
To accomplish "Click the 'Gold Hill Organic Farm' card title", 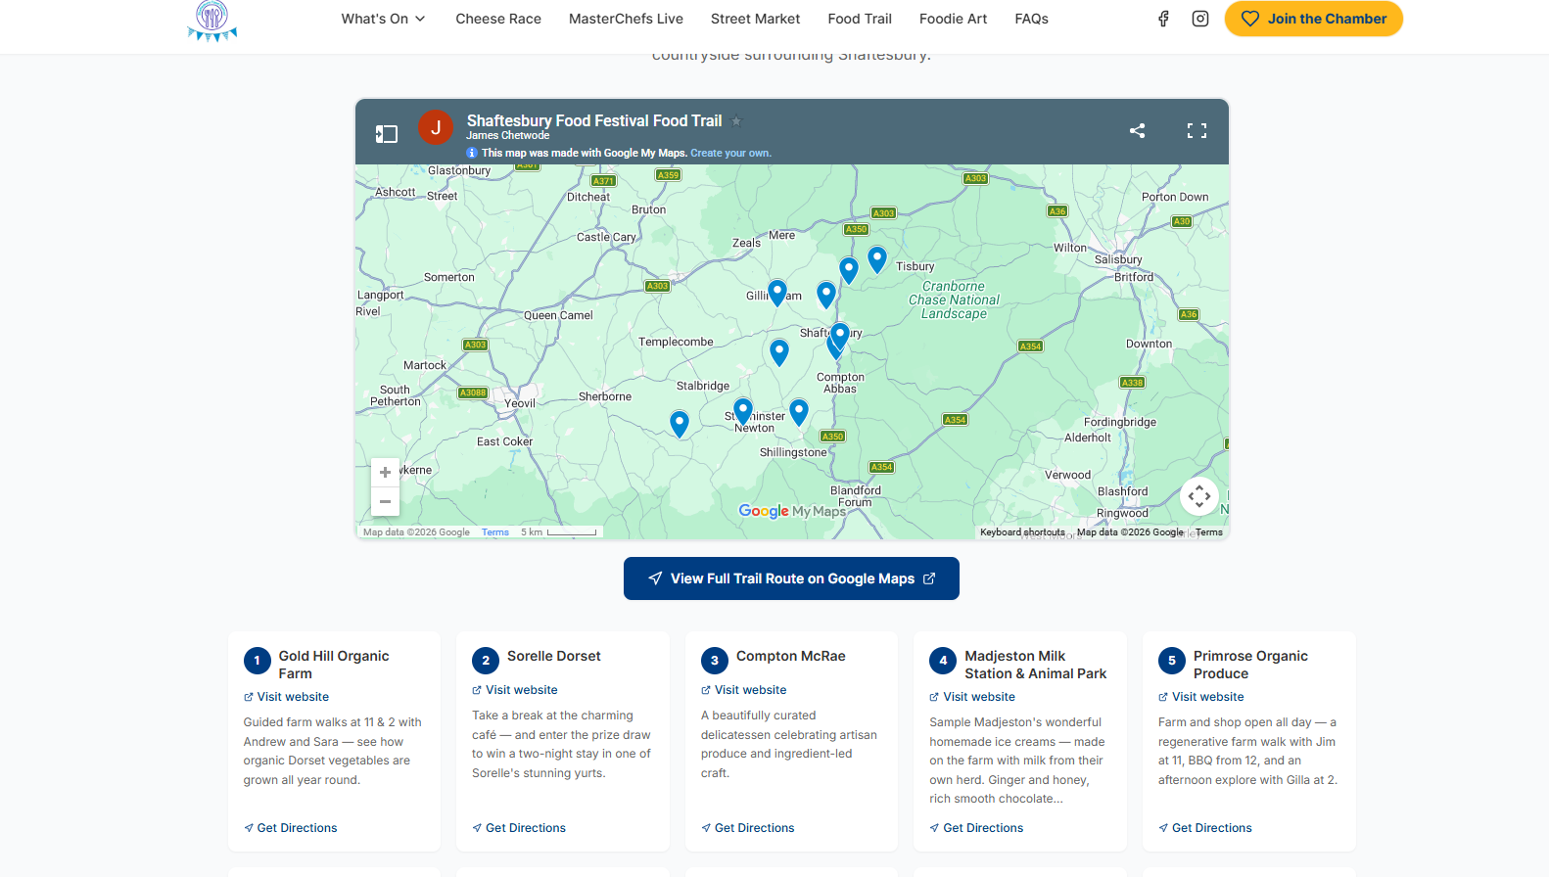I will pos(334,665).
